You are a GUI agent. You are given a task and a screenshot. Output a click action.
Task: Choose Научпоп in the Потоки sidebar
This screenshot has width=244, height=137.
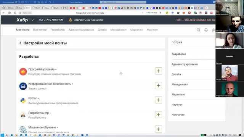pos(177,105)
